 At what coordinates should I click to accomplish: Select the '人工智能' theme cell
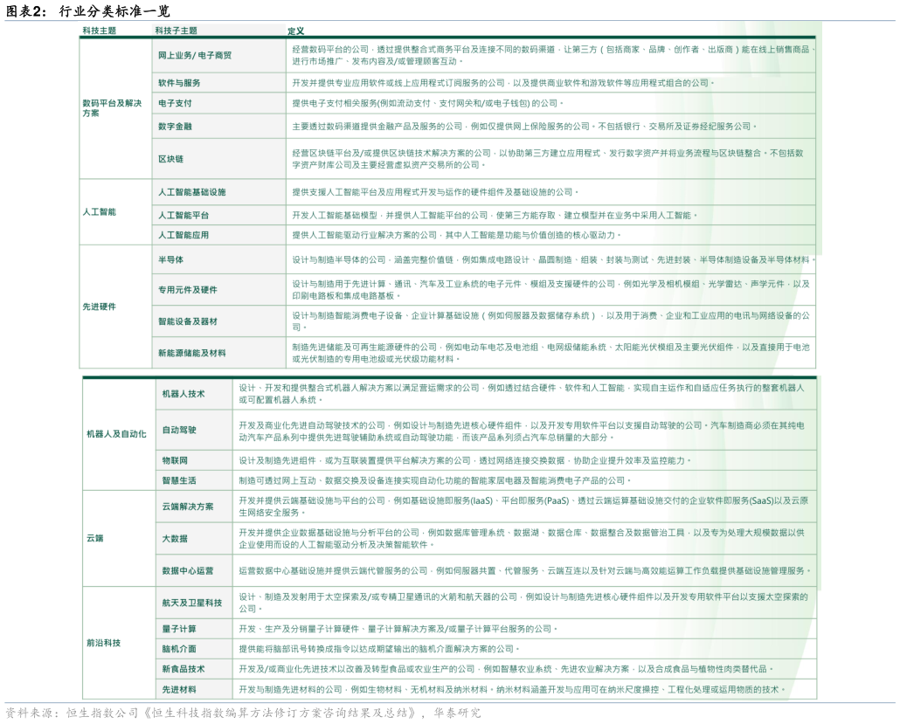pos(115,212)
